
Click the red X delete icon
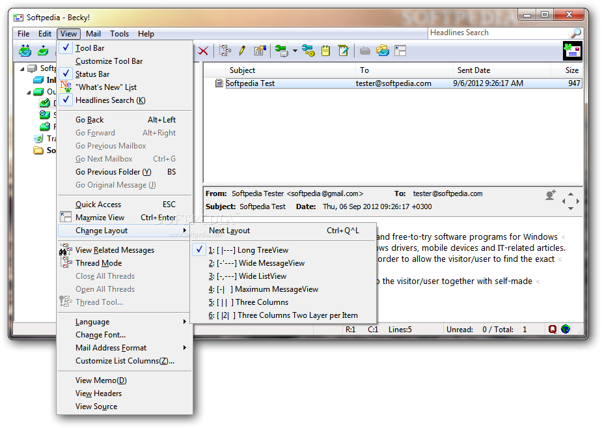tap(203, 51)
